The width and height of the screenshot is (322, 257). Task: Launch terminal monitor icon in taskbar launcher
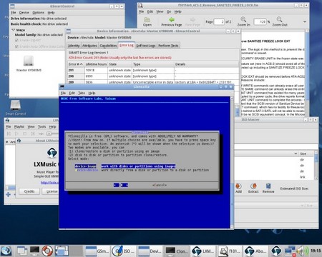(34, 251)
